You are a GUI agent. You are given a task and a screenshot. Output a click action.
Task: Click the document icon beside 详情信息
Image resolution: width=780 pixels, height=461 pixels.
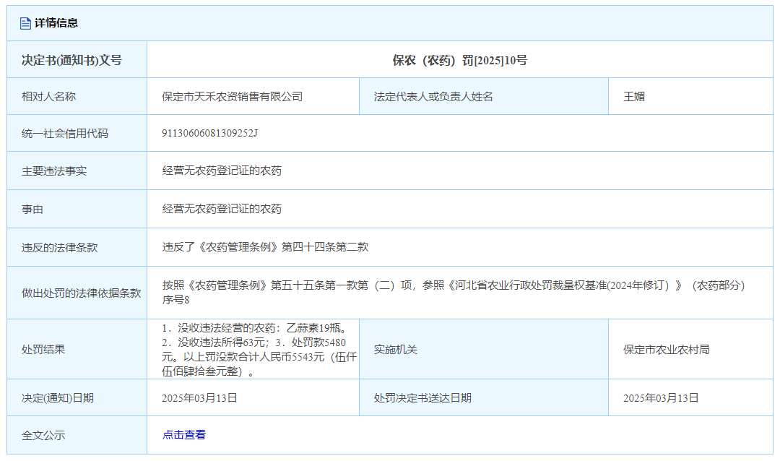(25, 23)
